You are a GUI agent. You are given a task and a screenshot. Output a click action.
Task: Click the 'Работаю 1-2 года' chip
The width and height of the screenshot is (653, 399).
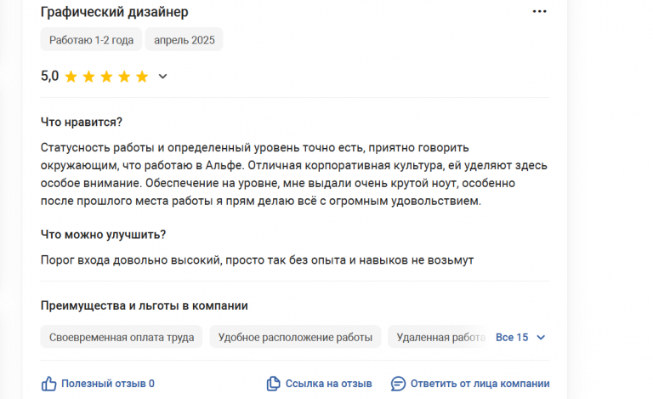click(89, 40)
